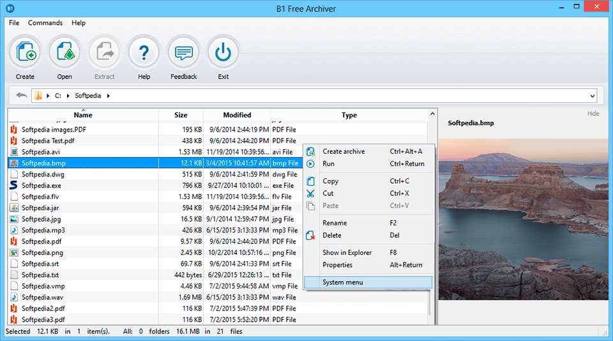Screen dimensions: 613x341
Task: Open an archive with the Open icon
Action: pos(65,52)
